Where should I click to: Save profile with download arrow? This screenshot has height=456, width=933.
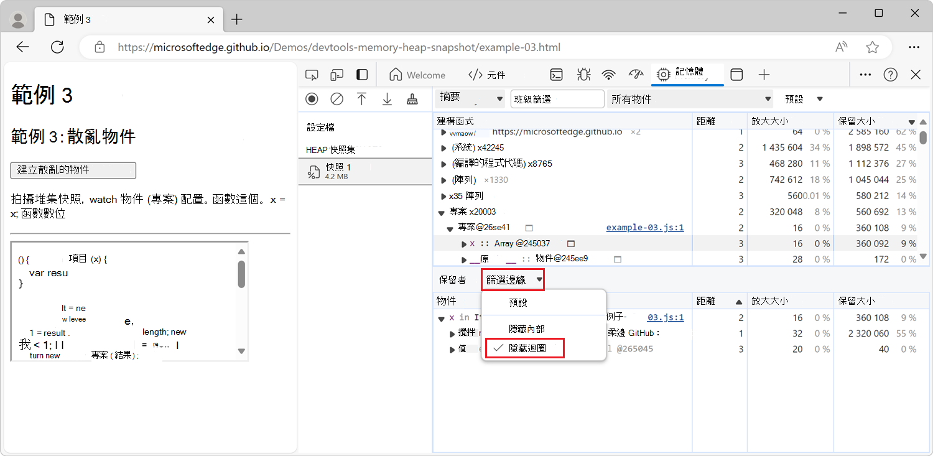coord(387,99)
